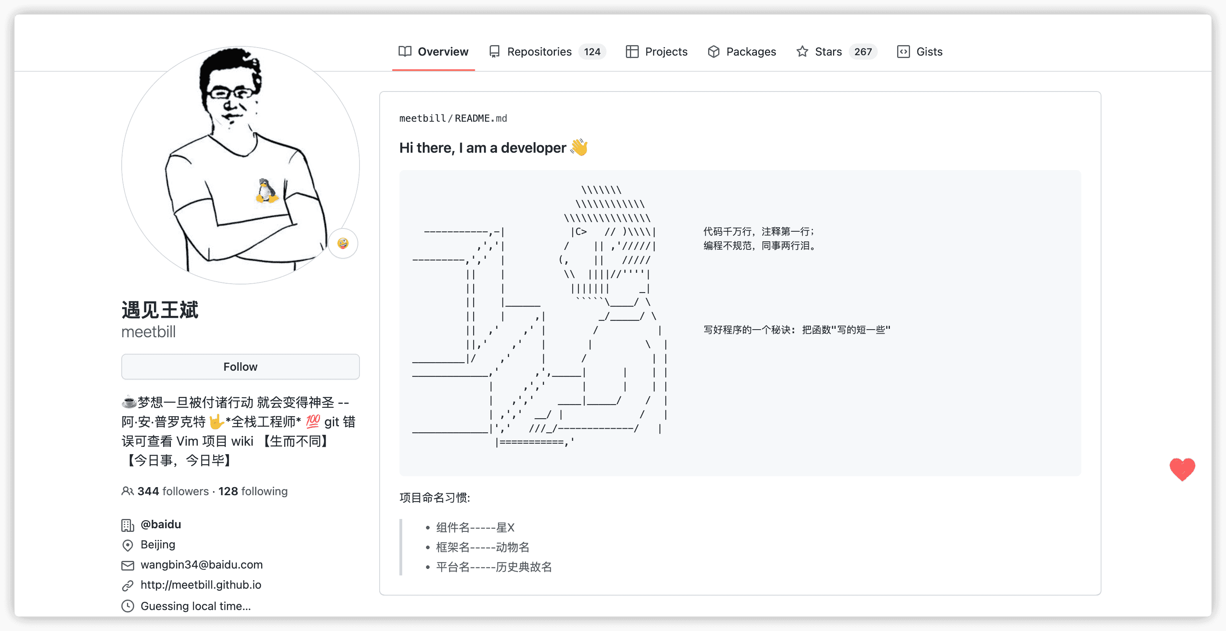Click the wangbin34@baidu.com email link

(x=202, y=565)
